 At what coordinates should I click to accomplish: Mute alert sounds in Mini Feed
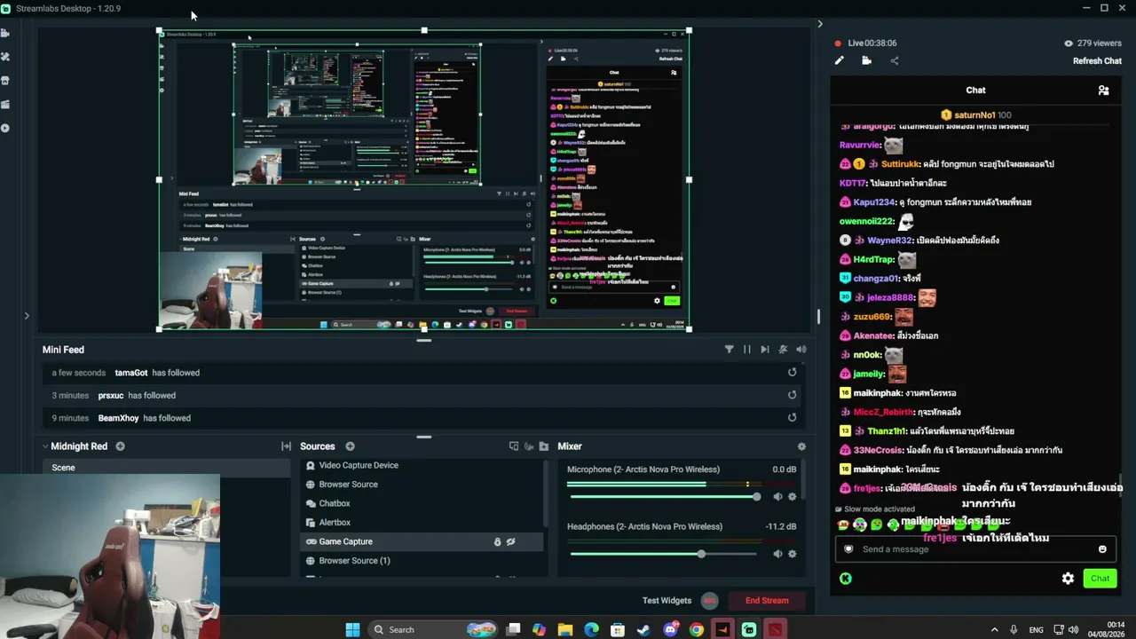point(801,350)
